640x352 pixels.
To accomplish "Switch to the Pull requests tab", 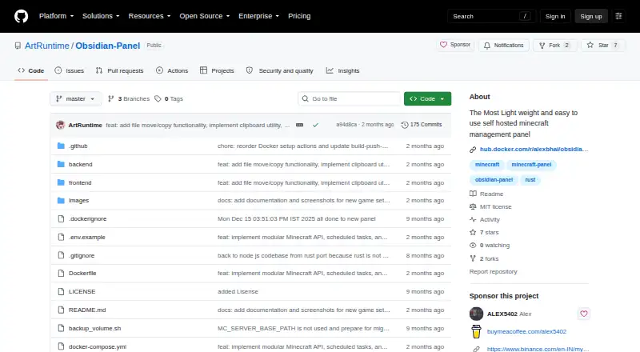I will point(119,70).
